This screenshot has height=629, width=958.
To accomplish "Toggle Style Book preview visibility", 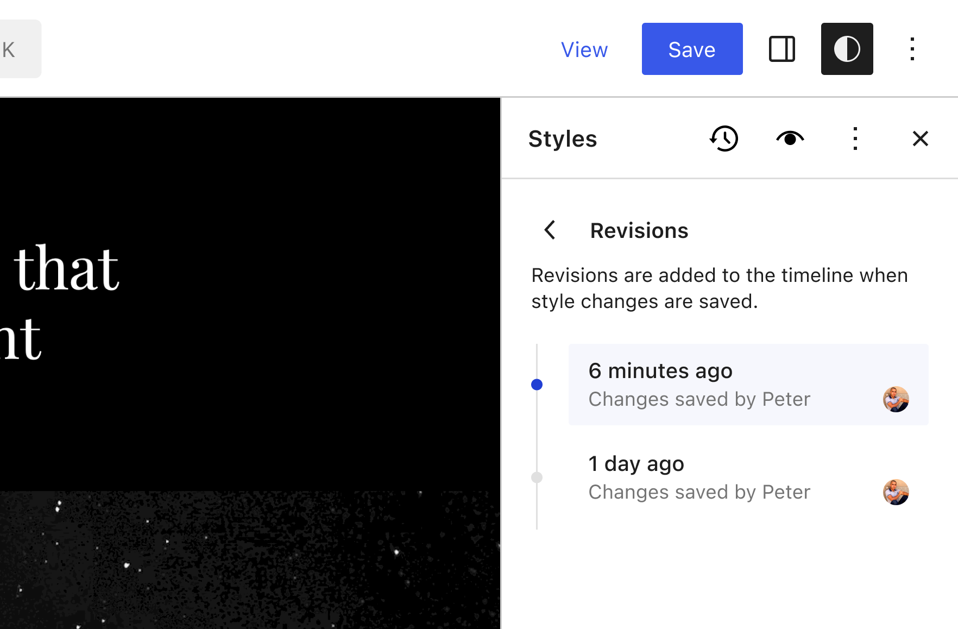I will 790,139.
